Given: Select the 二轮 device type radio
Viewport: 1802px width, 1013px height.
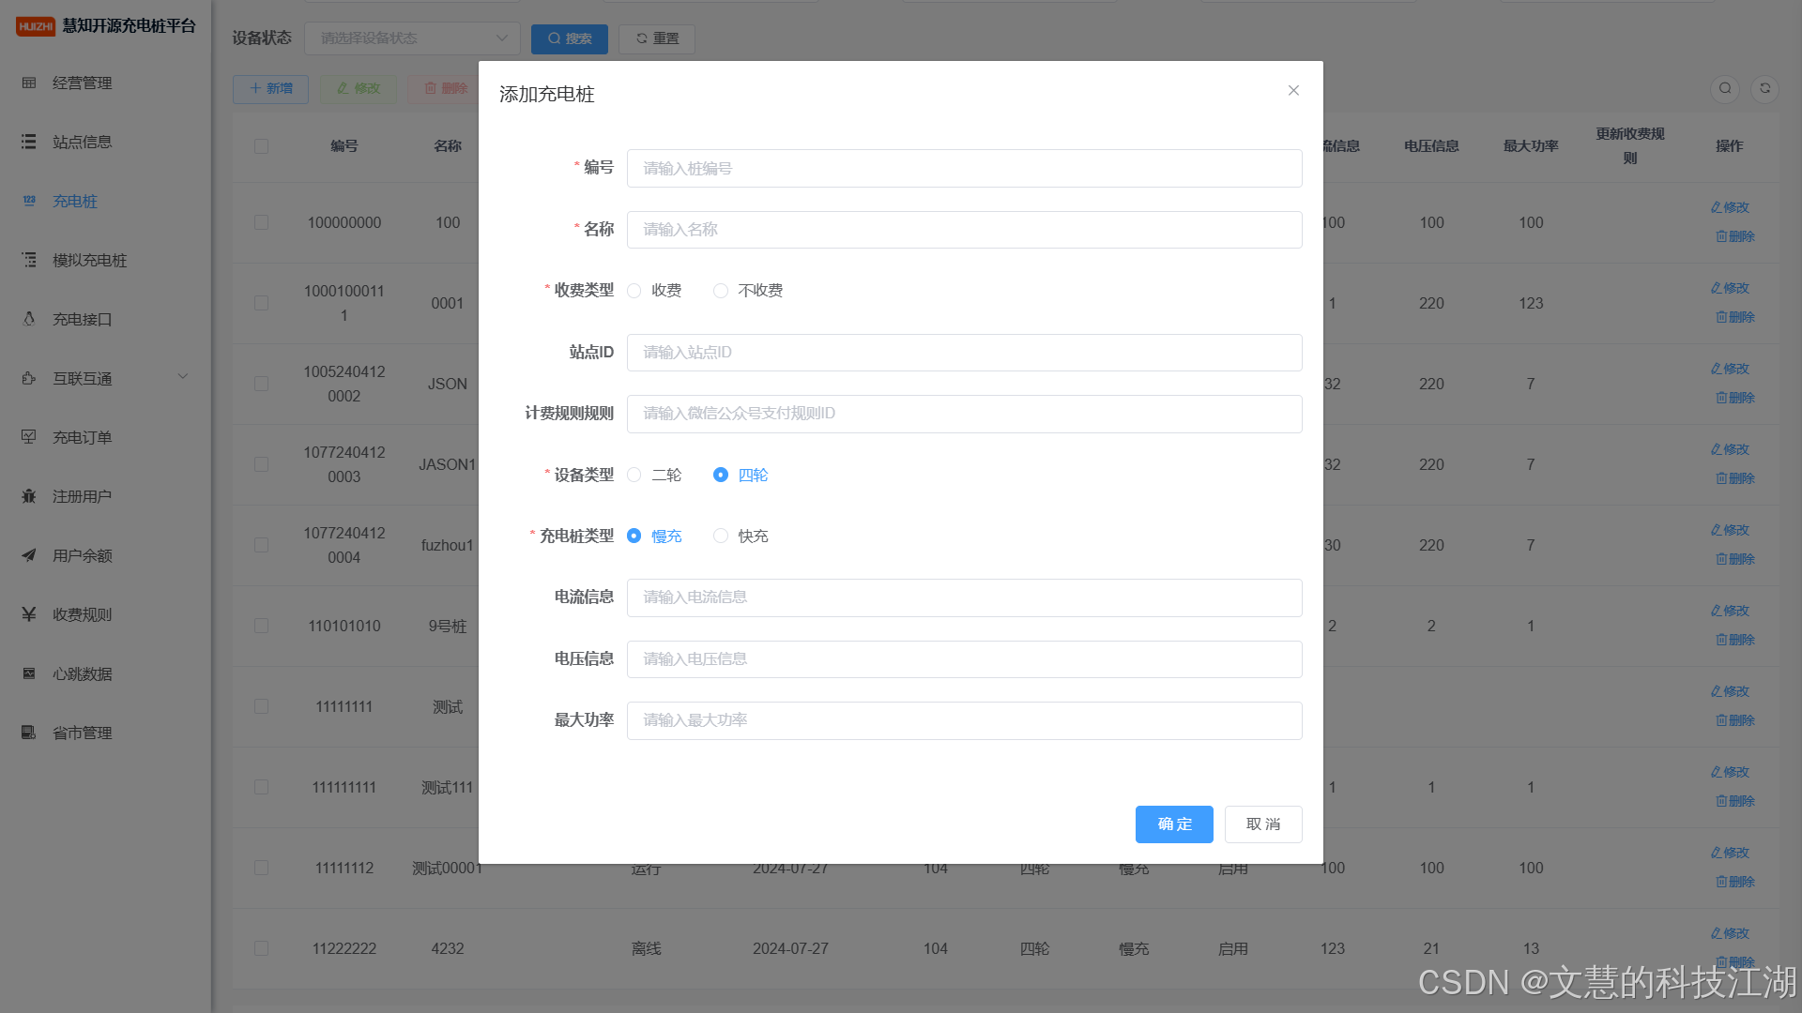Looking at the screenshot, I should point(634,476).
